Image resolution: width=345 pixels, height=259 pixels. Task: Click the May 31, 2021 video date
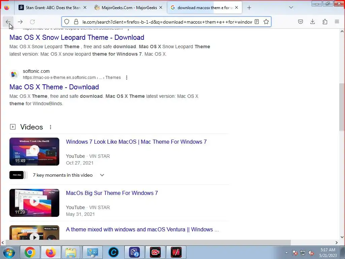pyautogui.click(x=80, y=214)
